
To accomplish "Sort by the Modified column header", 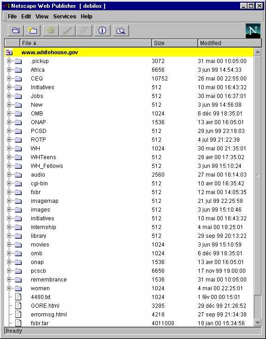I will 230,43.
